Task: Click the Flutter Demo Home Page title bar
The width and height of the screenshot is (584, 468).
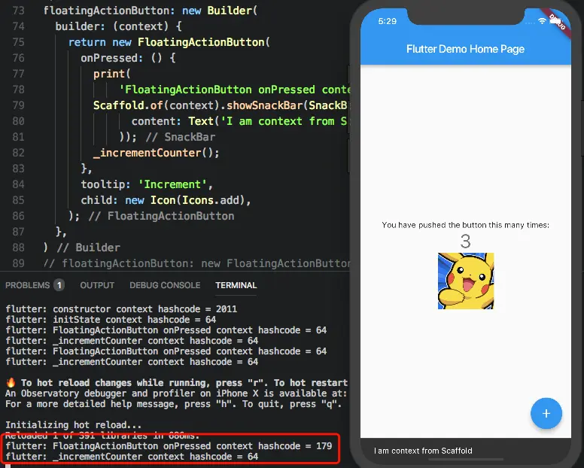Action: 466,49
